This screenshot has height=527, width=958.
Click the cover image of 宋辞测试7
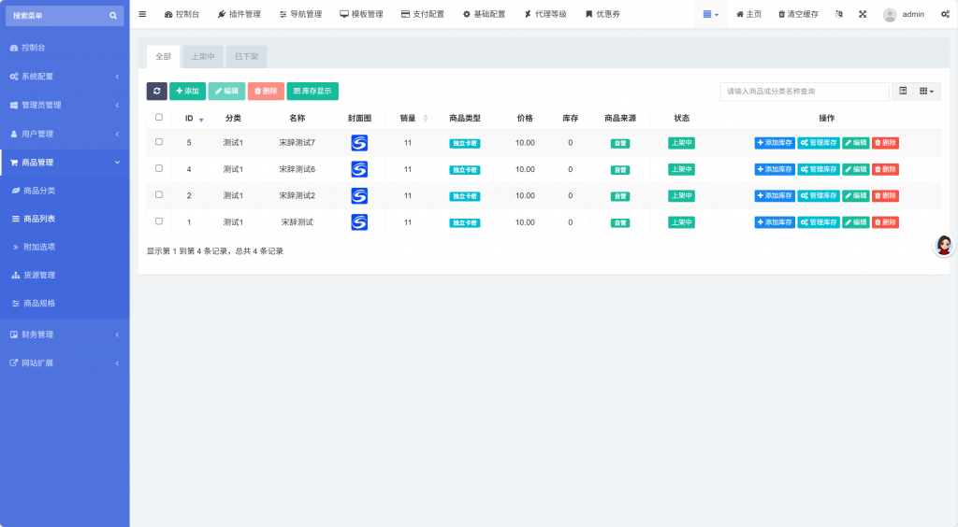(x=359, y=143)
